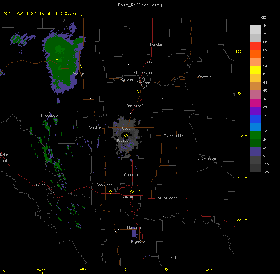The image size is (280, 274).
Task: Click the Okotoks label
Action: tap(134, 228)
